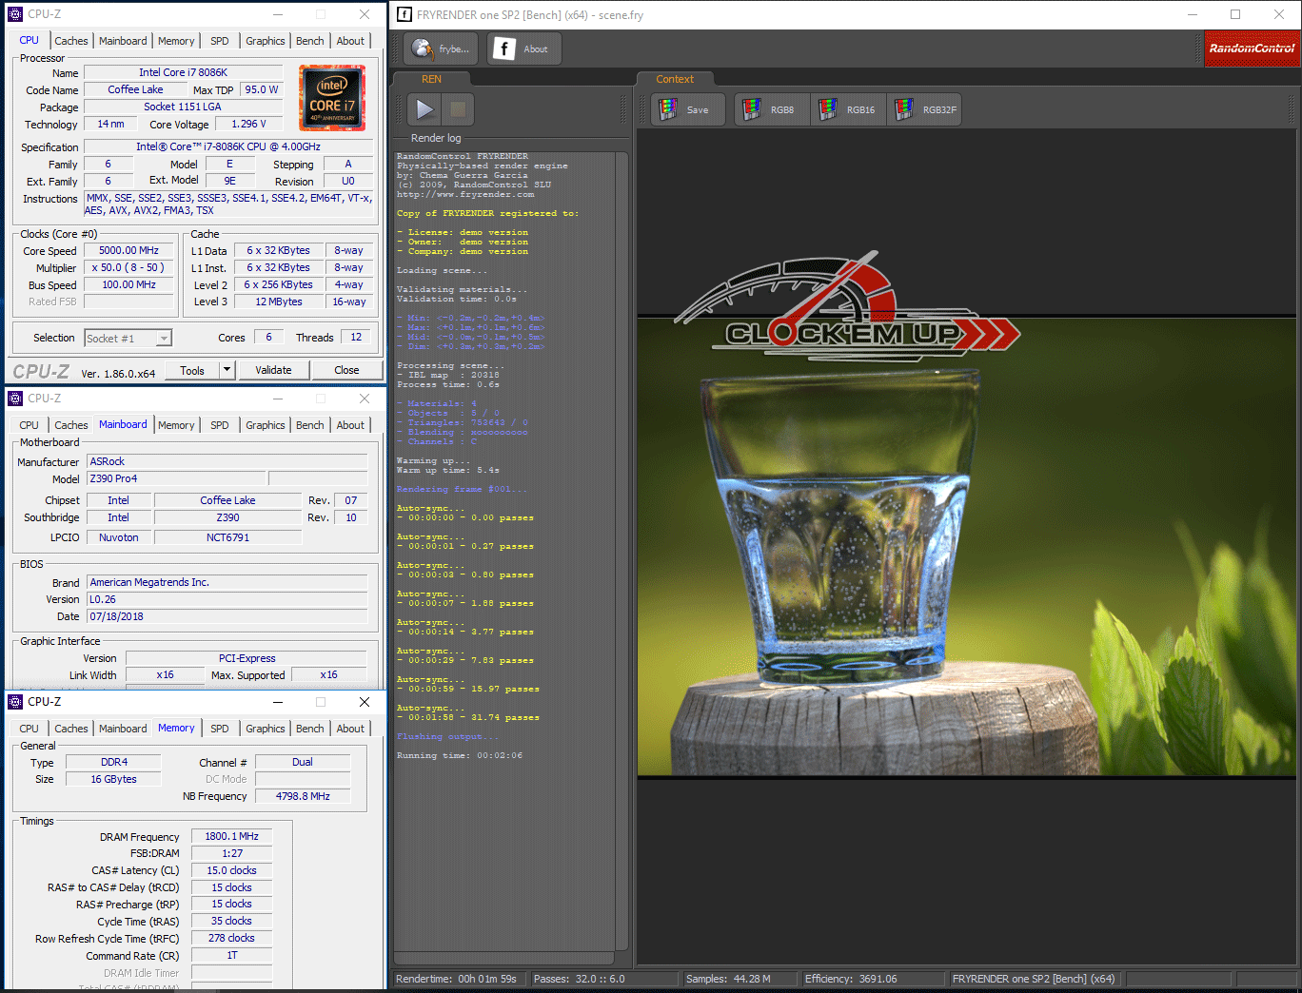Click the Level 3 12 MBytes cache value

click(279, 302)
